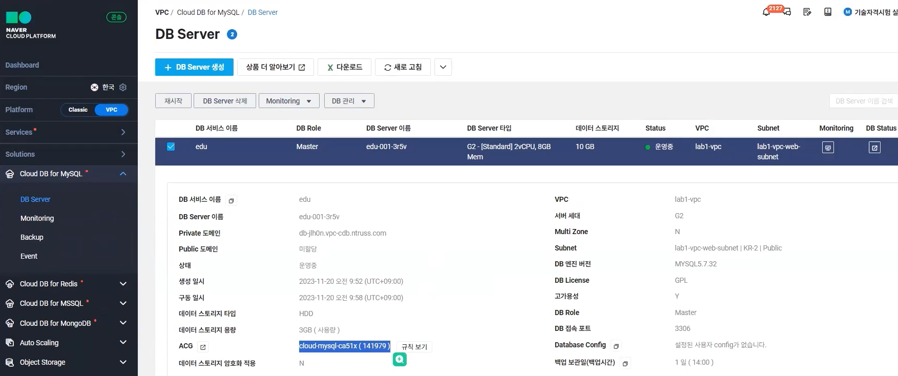Click the chat icon next to notifications
898x376 pixels.
(787, 12)
